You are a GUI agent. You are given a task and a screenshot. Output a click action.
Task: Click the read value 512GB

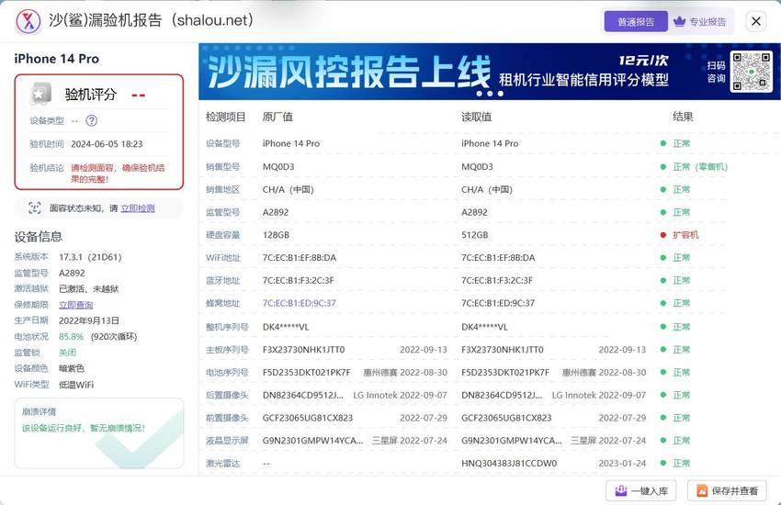pyautogui.click(x=475, y=235)
